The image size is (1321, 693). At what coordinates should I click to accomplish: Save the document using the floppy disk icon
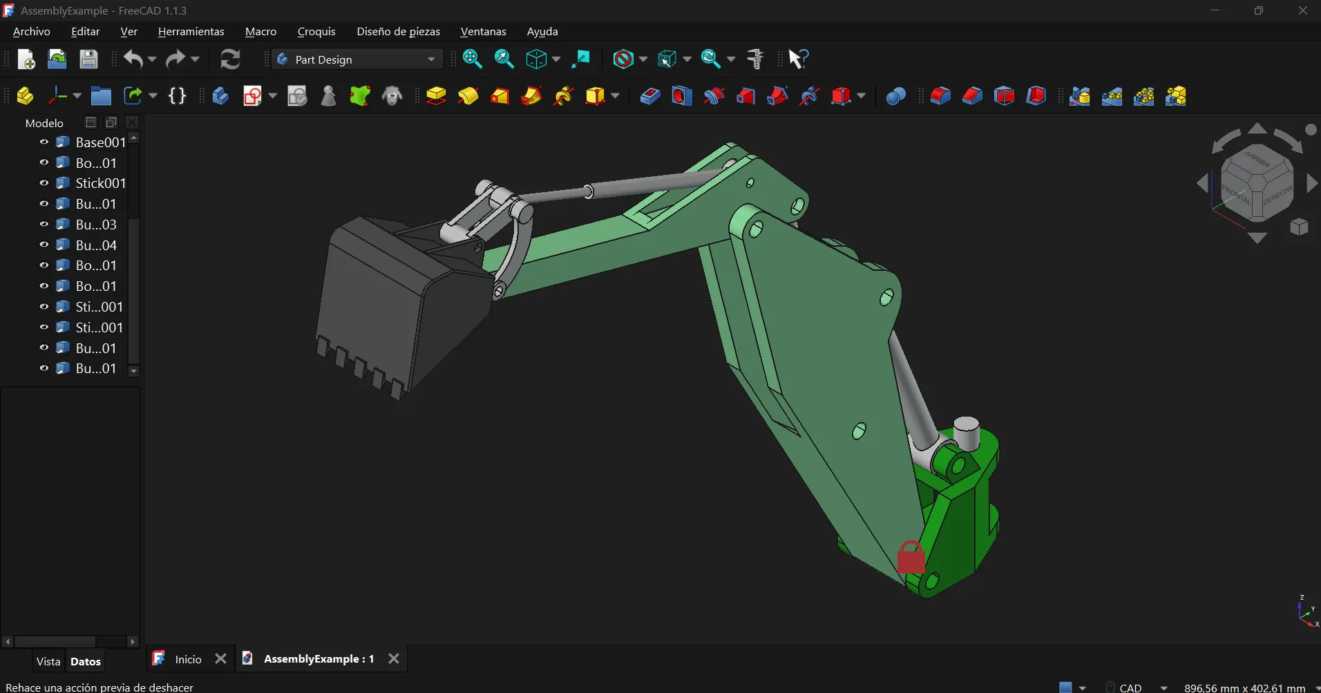(88, 59)
